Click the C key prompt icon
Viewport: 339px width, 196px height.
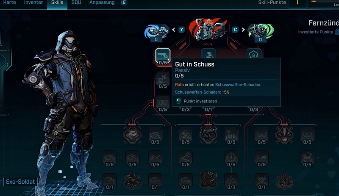[235, 30]
